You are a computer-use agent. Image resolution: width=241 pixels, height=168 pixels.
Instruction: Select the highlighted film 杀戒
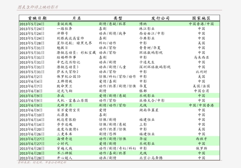coord(61,96)
